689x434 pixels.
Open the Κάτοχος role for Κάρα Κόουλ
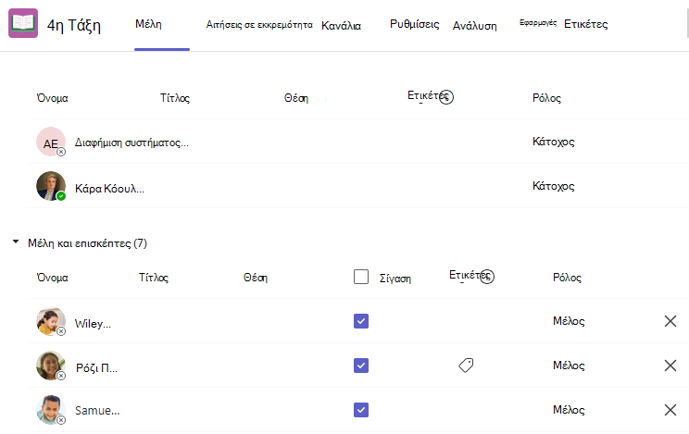(x=553, y=186)
